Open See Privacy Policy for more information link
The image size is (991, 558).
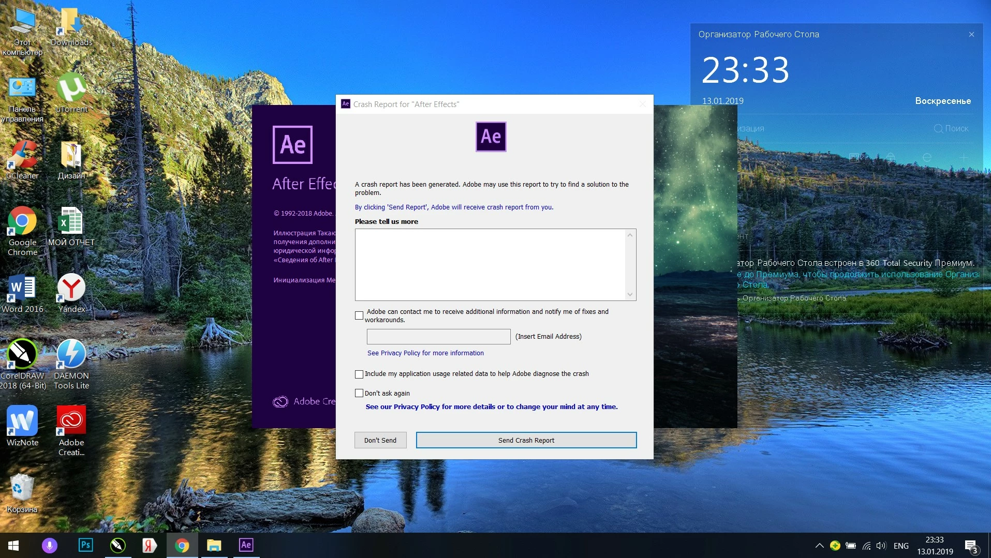(x=425, y=353)
